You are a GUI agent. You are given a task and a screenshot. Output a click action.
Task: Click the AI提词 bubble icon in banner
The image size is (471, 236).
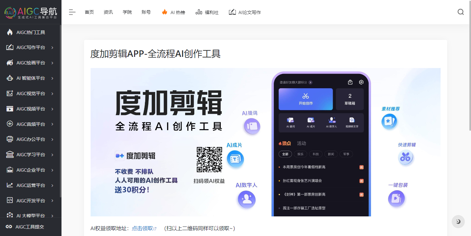[252, 126]
